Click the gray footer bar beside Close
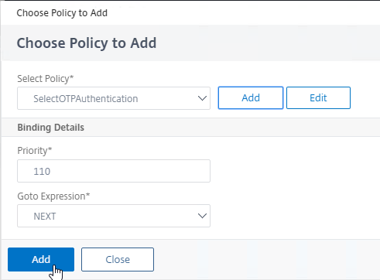380x280 pixels. coord(265,259)
